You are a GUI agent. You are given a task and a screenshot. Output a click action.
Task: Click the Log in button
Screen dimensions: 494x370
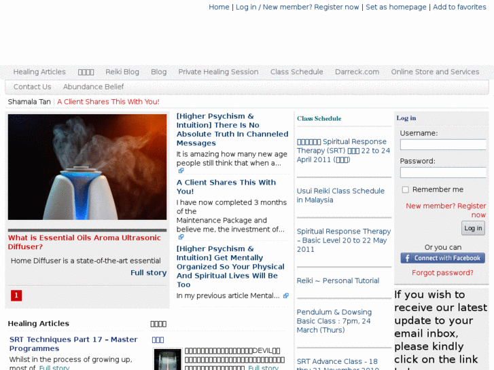[x=473, y=228]
